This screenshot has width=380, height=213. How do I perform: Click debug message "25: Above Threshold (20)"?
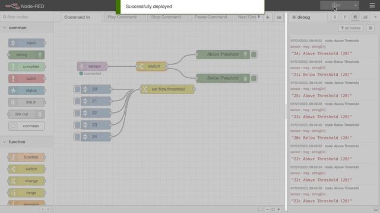point(321,96)
